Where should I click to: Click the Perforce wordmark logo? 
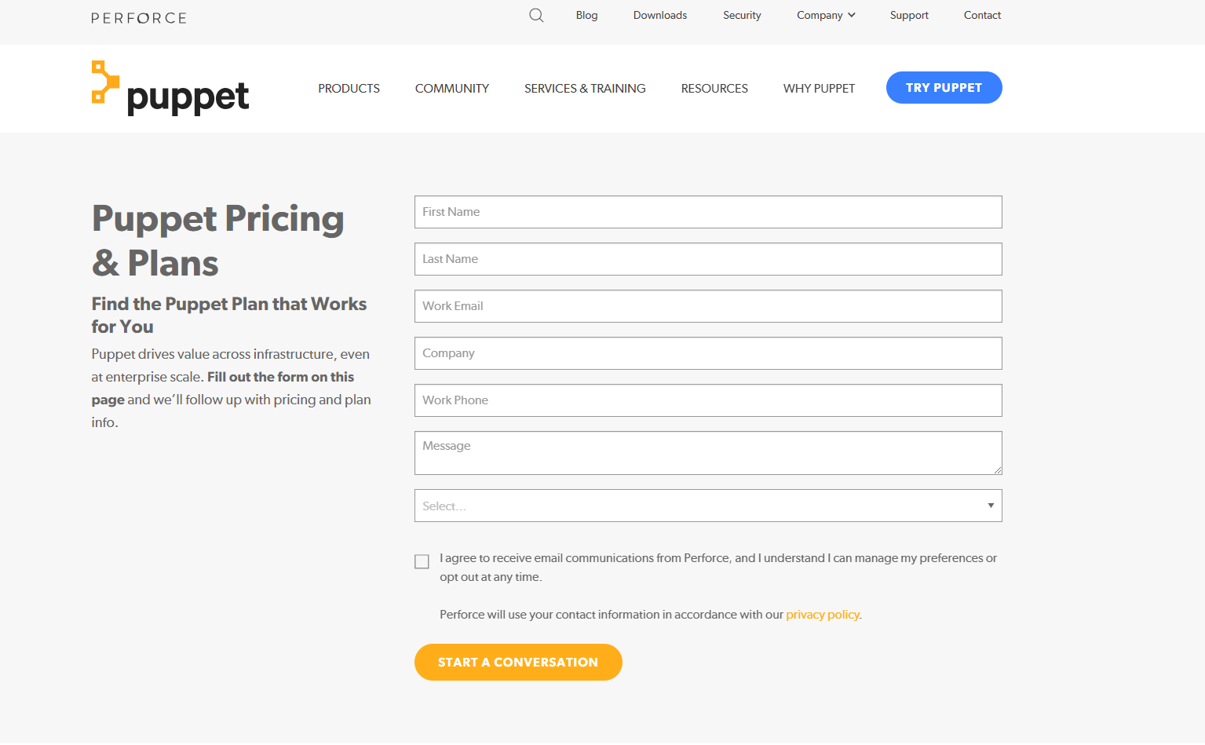click(x=138, y=17)
